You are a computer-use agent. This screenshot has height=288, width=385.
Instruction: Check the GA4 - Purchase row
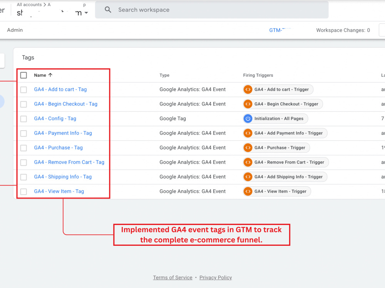23,148
